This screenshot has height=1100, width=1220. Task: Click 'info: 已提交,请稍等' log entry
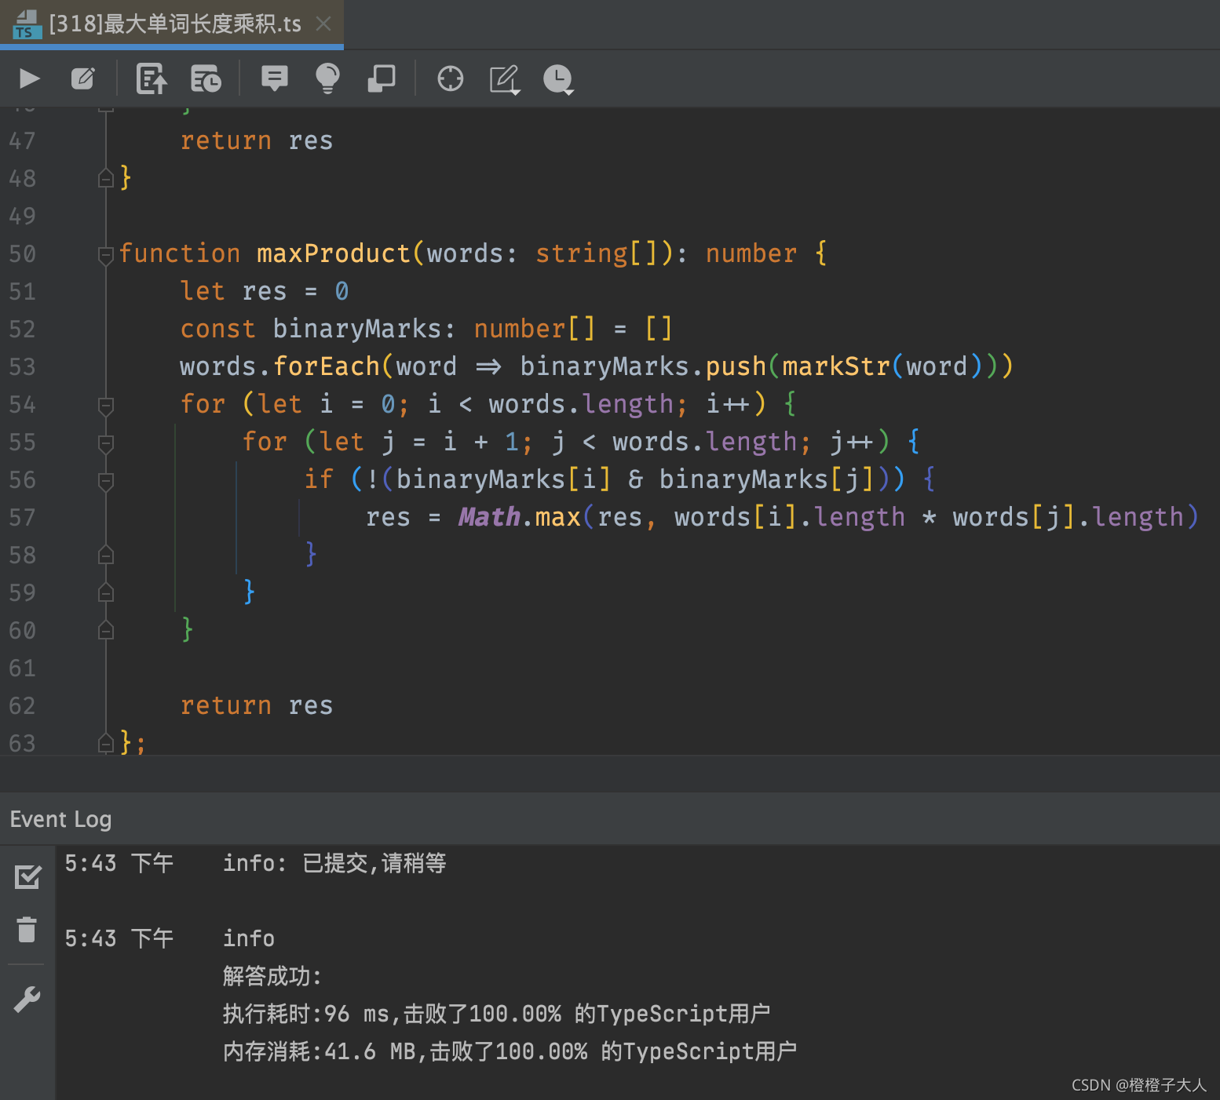pyautogui.click(x=334, y=863)
